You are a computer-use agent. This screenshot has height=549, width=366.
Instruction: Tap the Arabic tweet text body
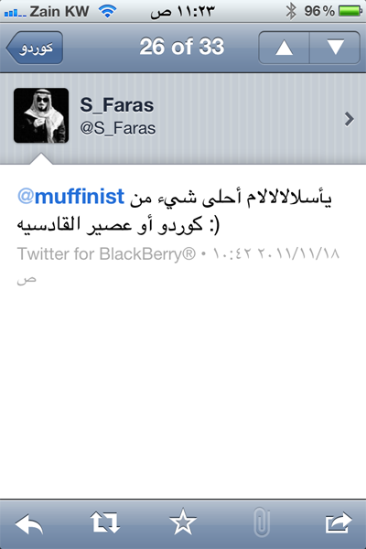click(174, 210)
